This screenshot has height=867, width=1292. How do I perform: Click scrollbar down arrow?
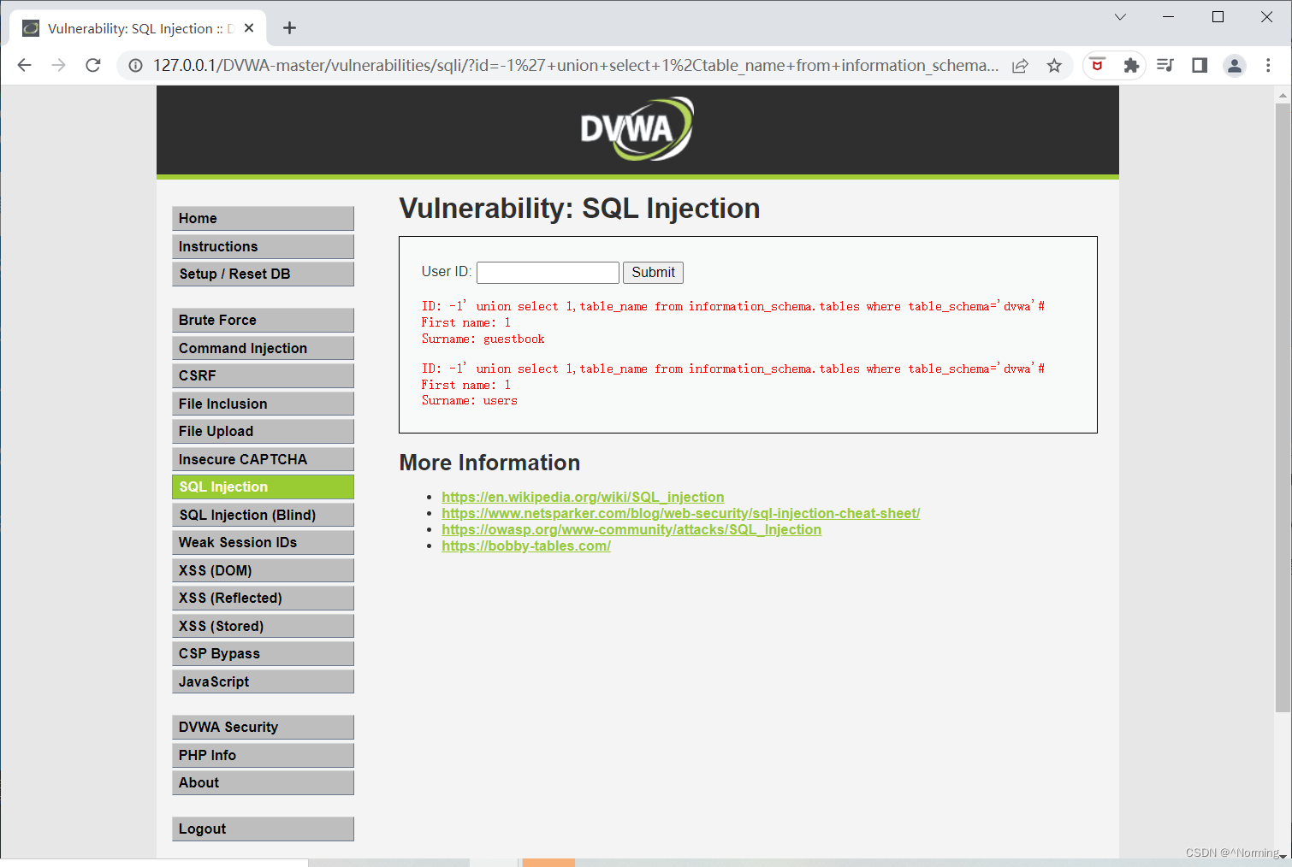[1282, 855]
